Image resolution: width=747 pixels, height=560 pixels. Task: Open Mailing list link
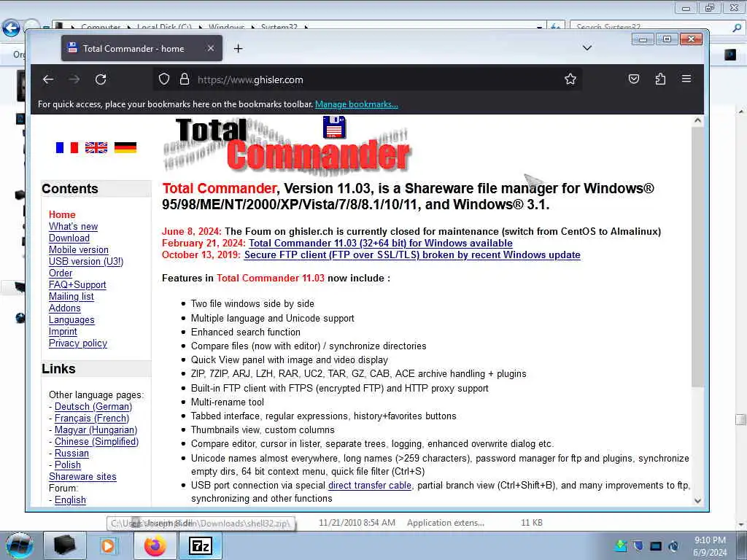pyautogui.click(x=71, y=297)
